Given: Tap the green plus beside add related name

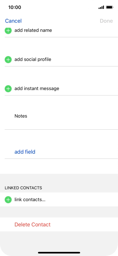Looking at the screenshot, I should point(8,31).
